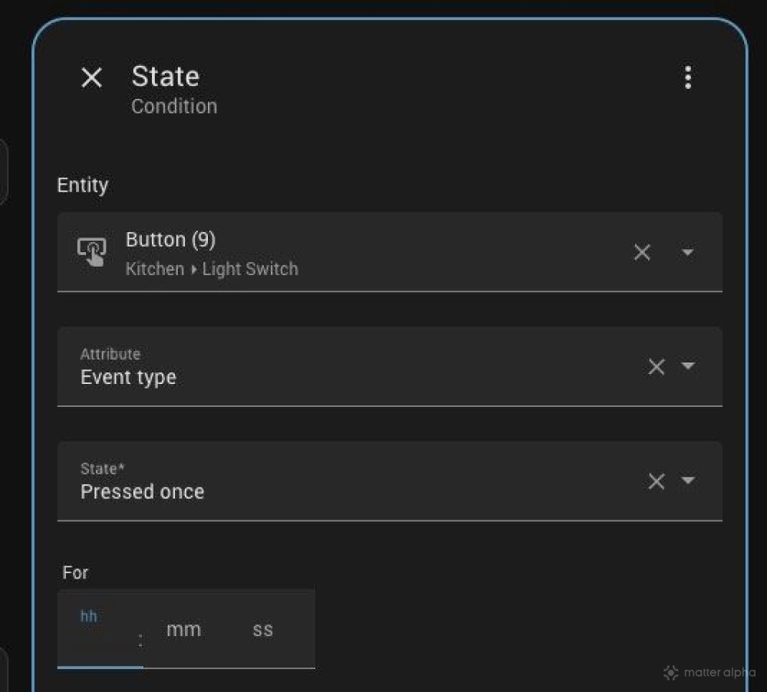This screenshot has width=767, height=692.
Task: Click the highlighted hours underline indicator
Action: [x=100, y=667]
